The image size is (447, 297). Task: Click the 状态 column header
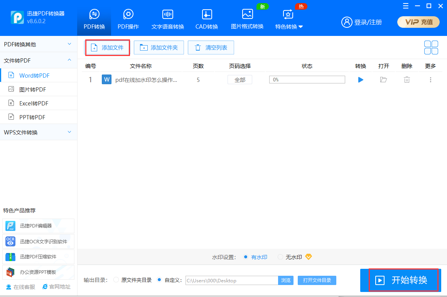pos(307,66)
